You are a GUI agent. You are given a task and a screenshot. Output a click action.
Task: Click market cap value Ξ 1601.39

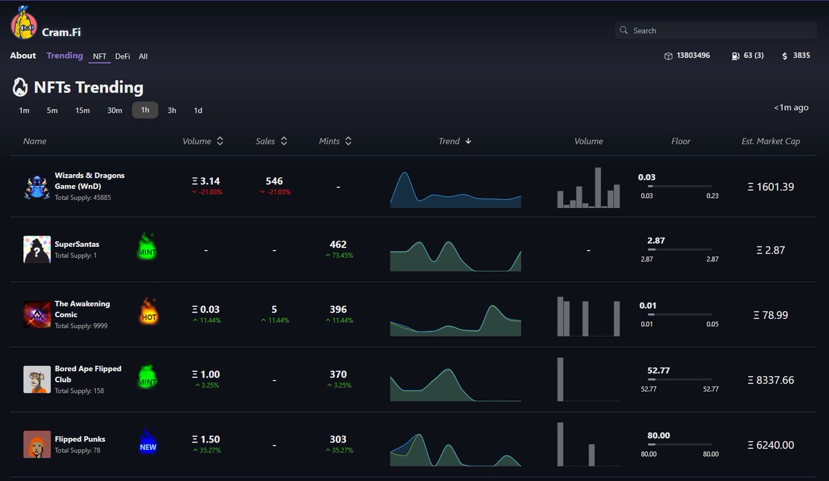771,187
